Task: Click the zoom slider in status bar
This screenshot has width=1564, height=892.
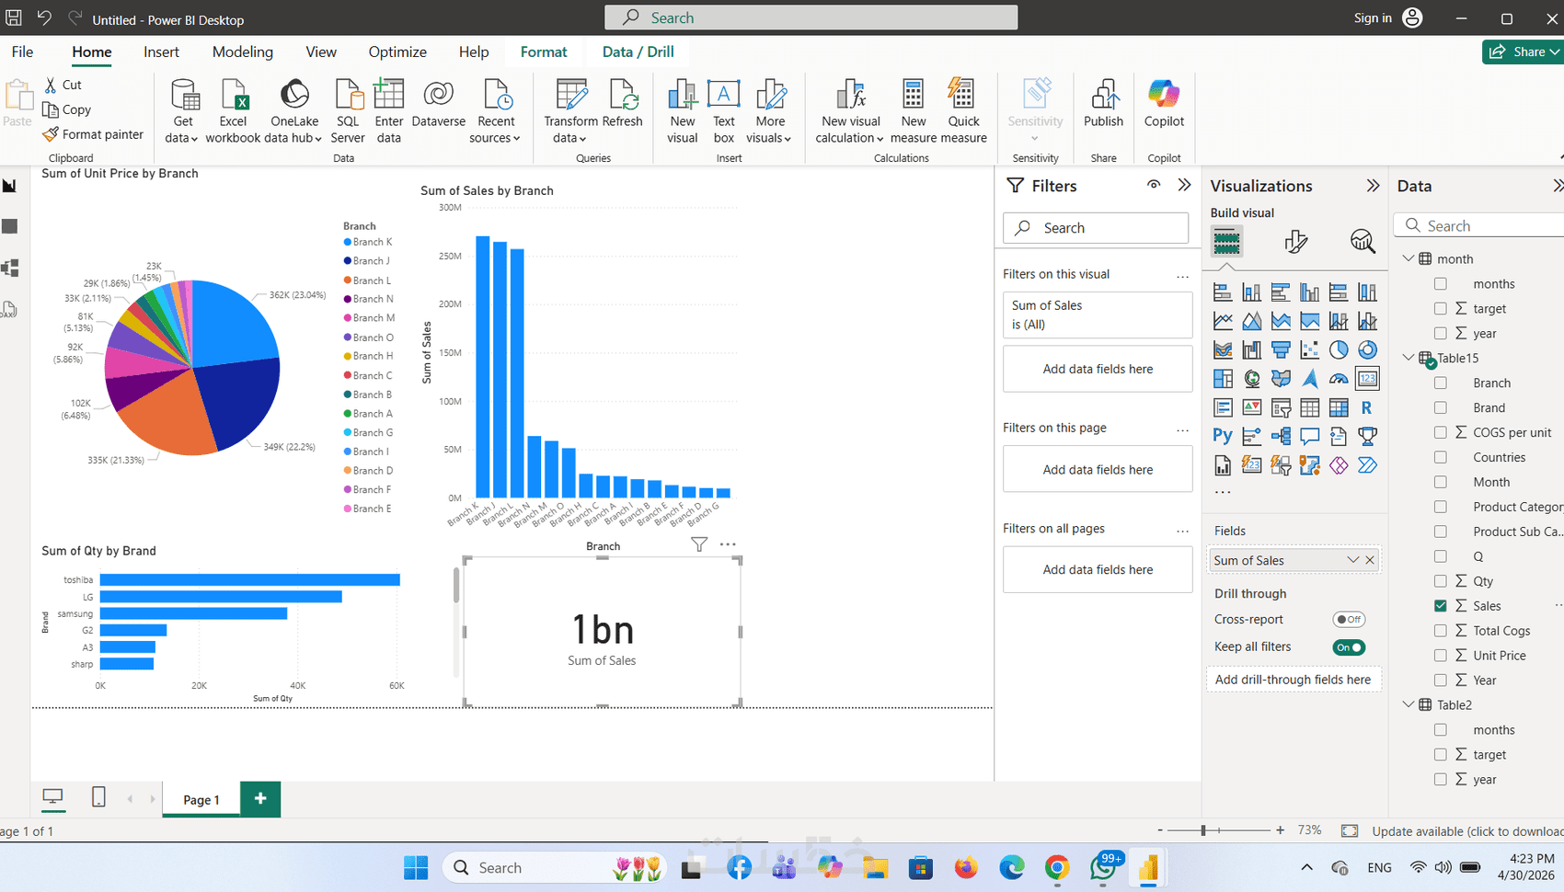Action: coord(1218,830)
